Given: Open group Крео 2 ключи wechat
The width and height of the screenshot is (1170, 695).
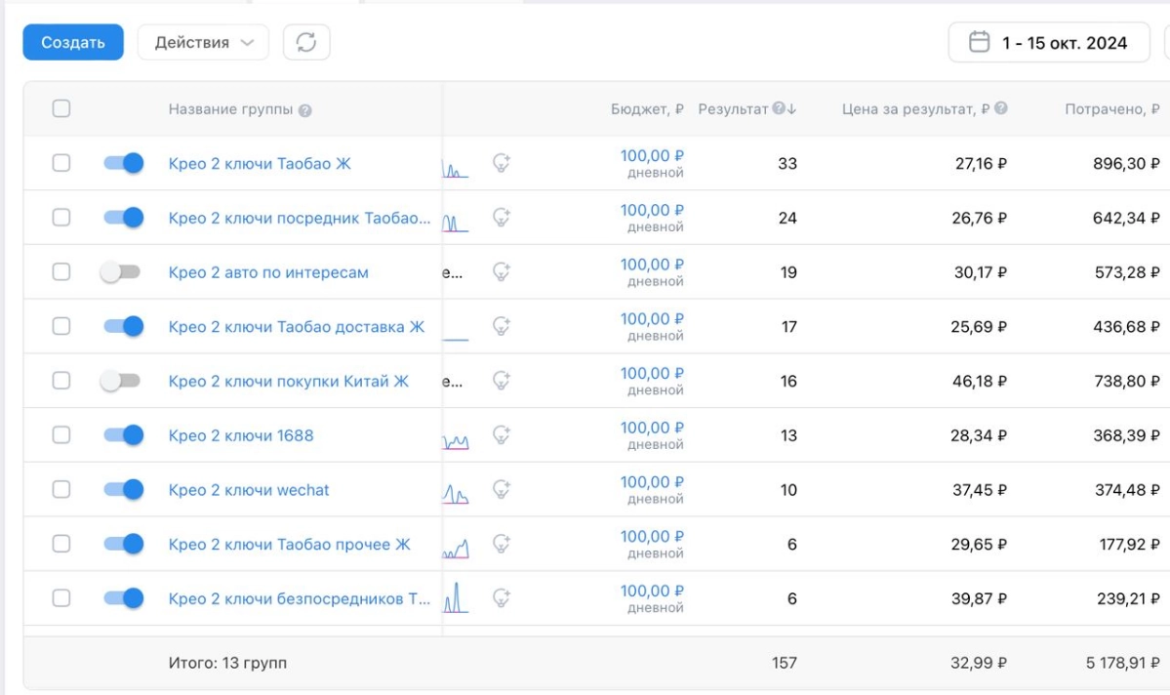Looking at the screenshot, I should (249, 490).
